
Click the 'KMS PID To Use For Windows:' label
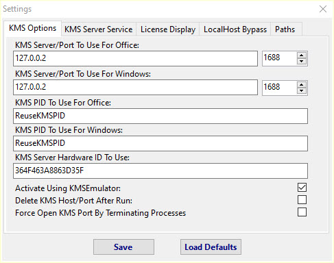[69, 130]
